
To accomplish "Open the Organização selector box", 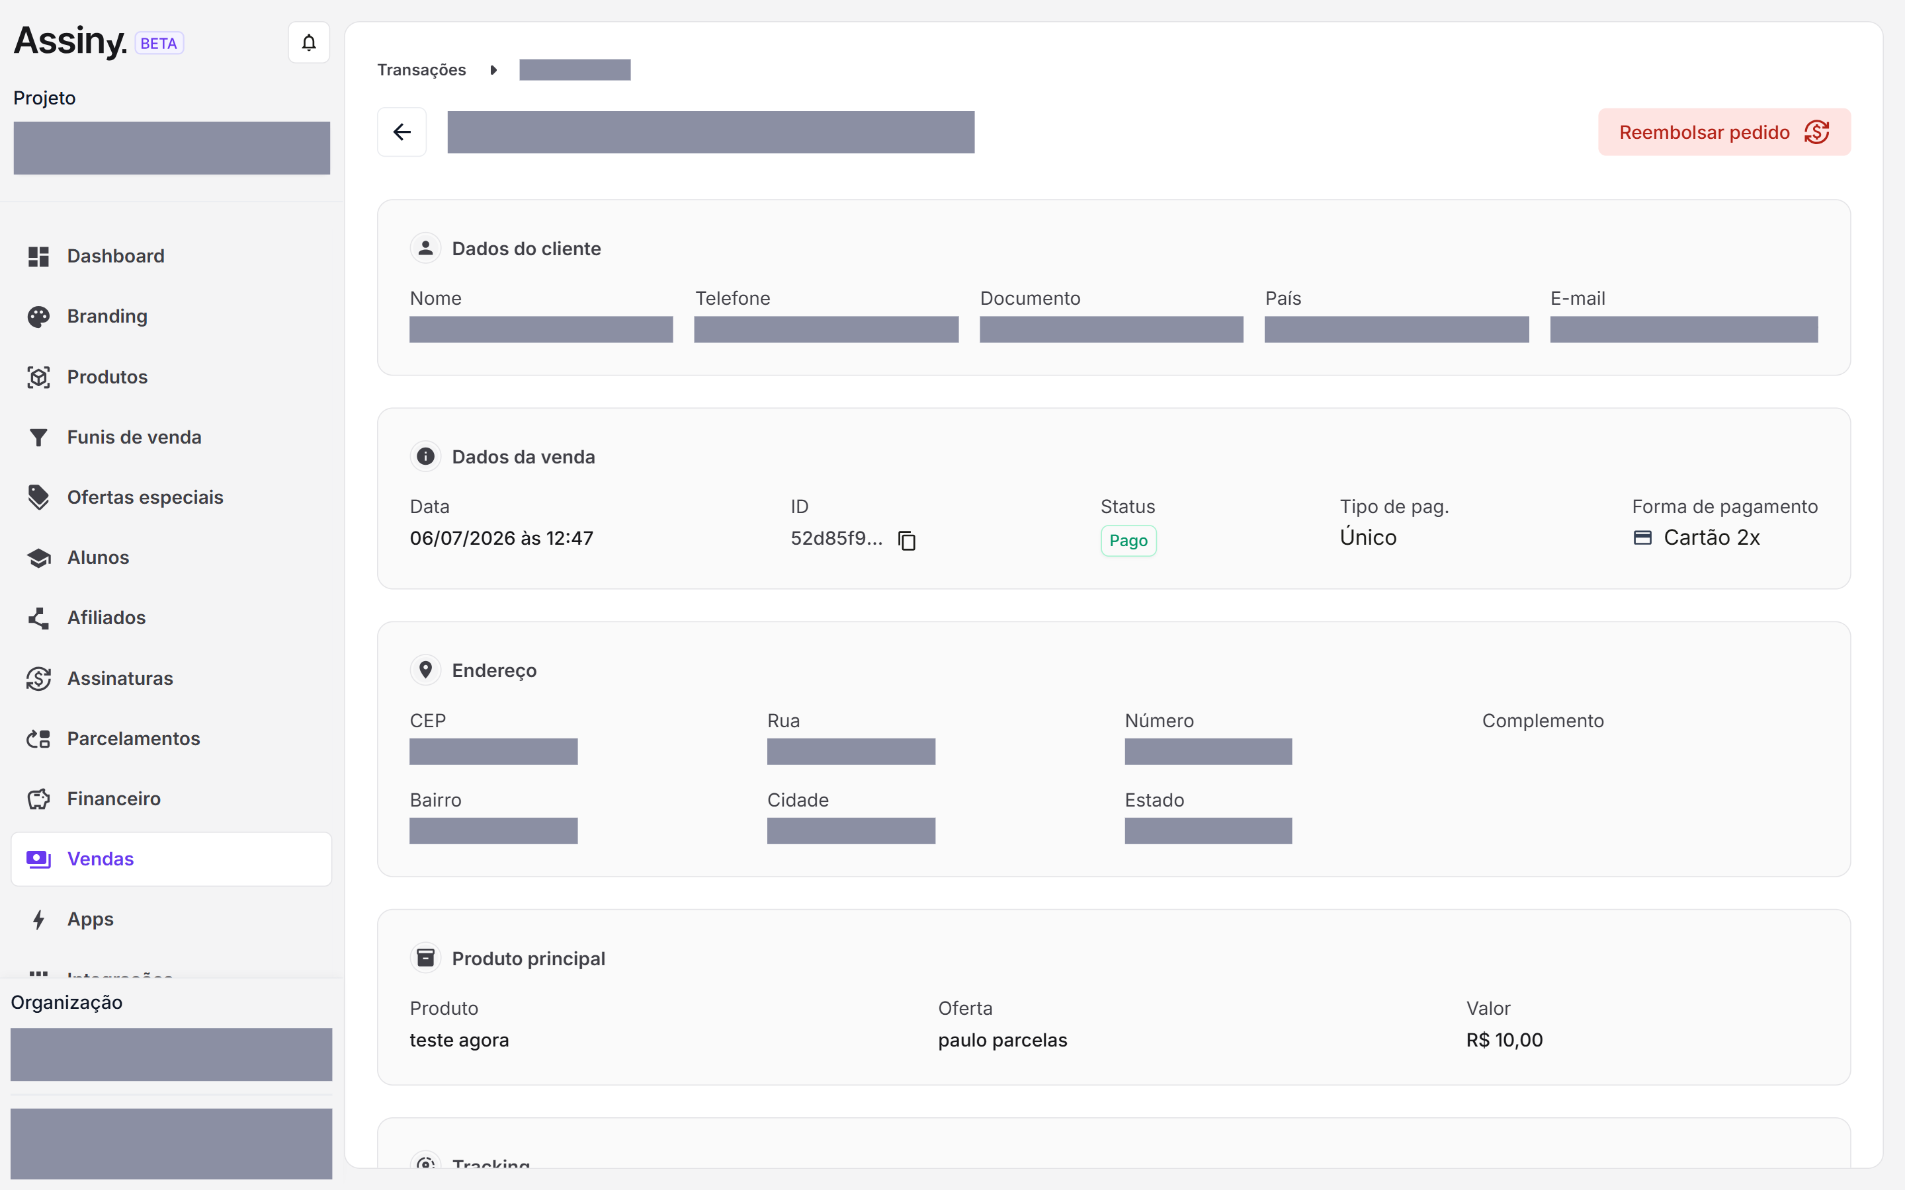I will tap(171, 1054).
